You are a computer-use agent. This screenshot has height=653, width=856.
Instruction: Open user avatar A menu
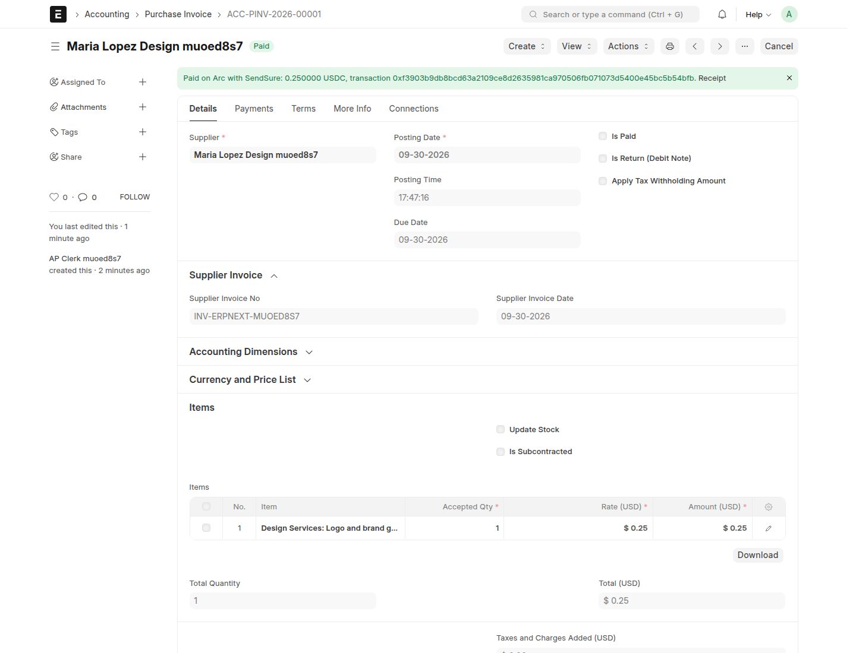tap(789, 14)
